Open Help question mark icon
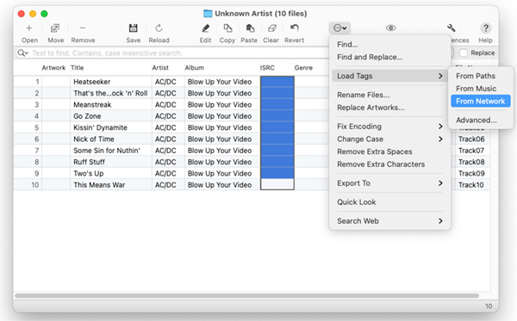 point(485,28)
